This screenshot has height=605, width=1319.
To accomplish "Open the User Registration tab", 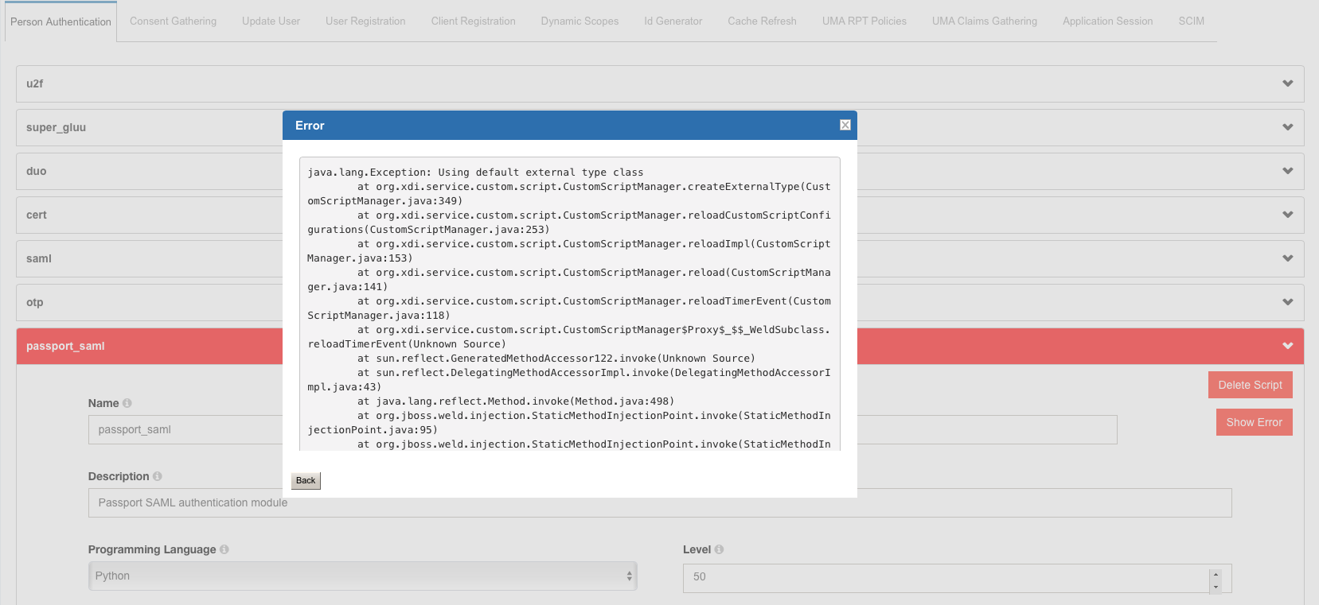I will [365, 21].
